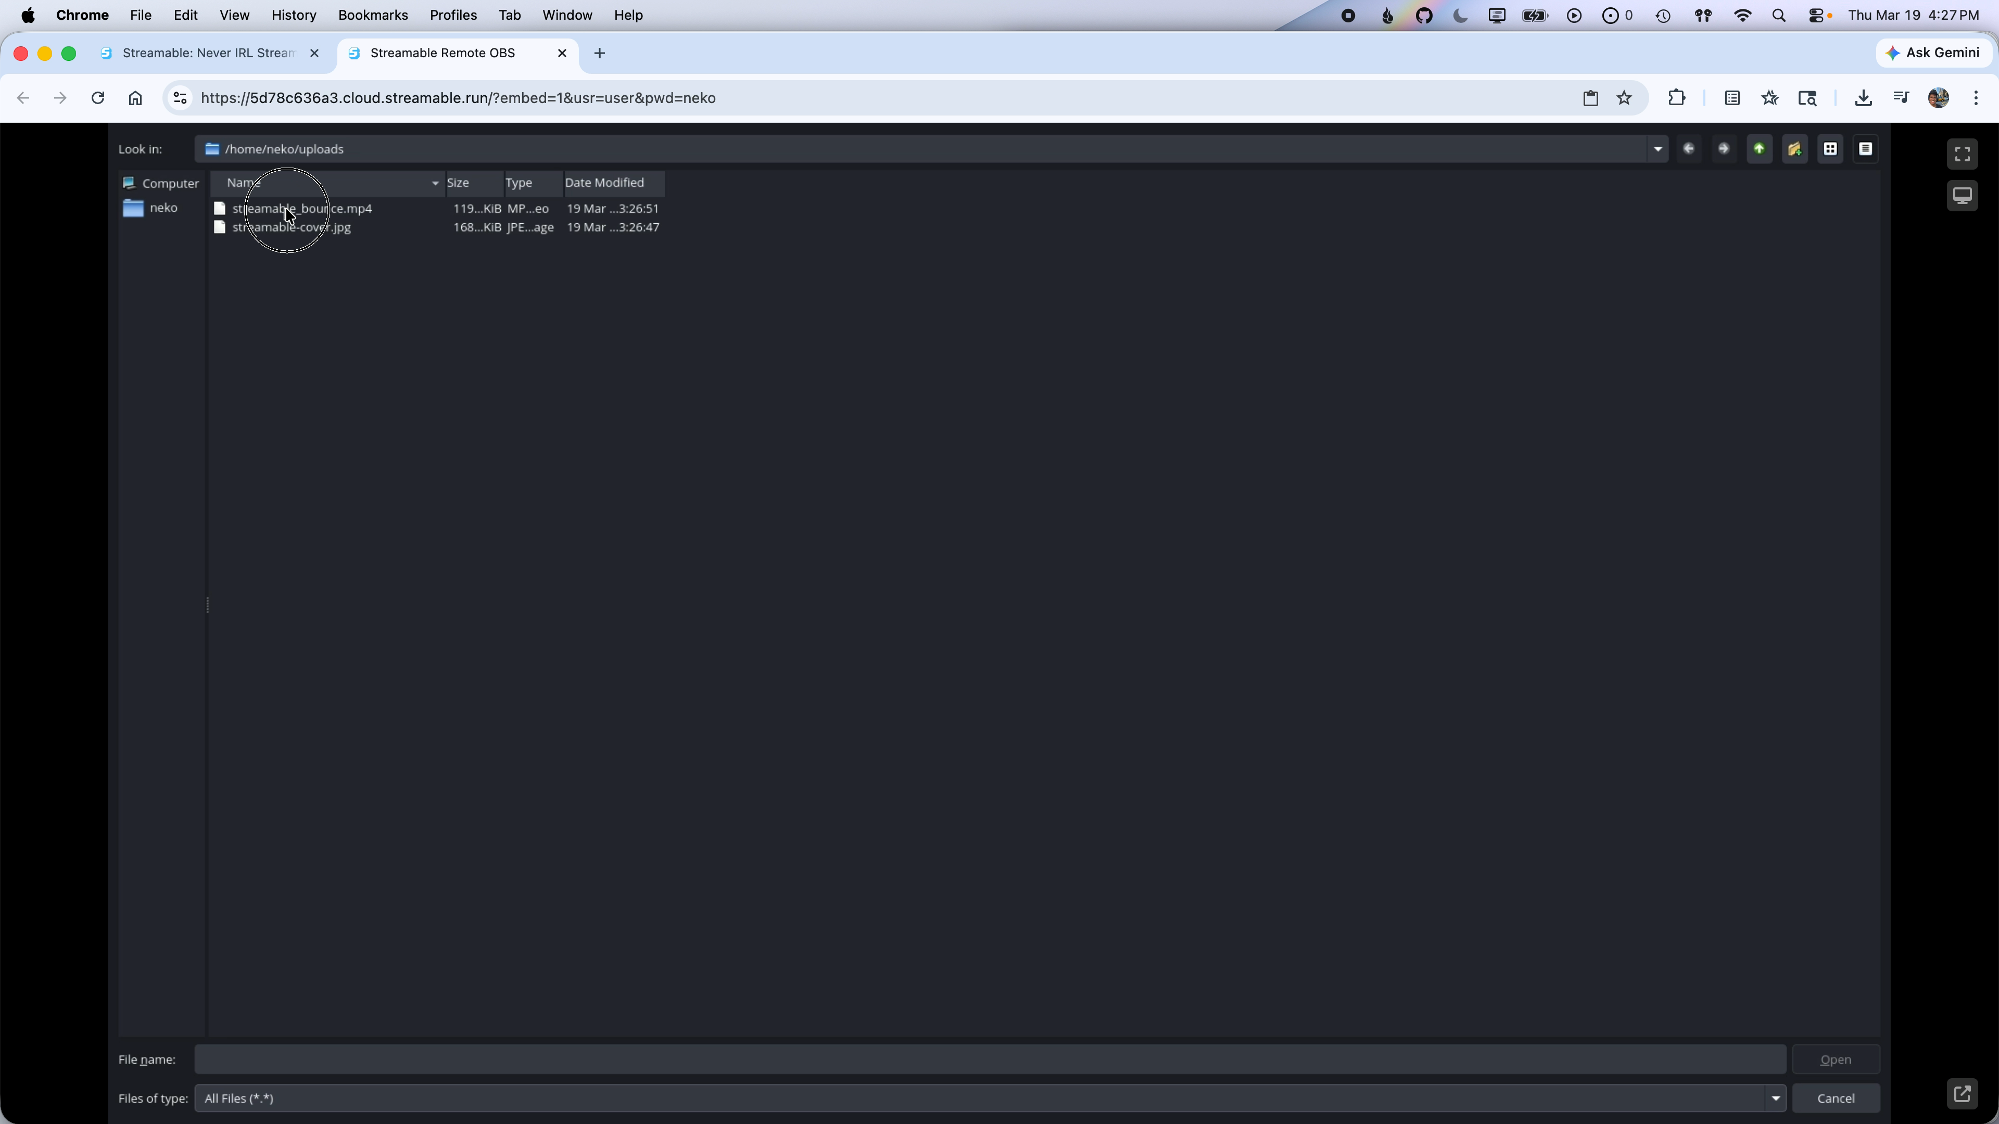Enter fullscreen using the expand icon

1962,153
